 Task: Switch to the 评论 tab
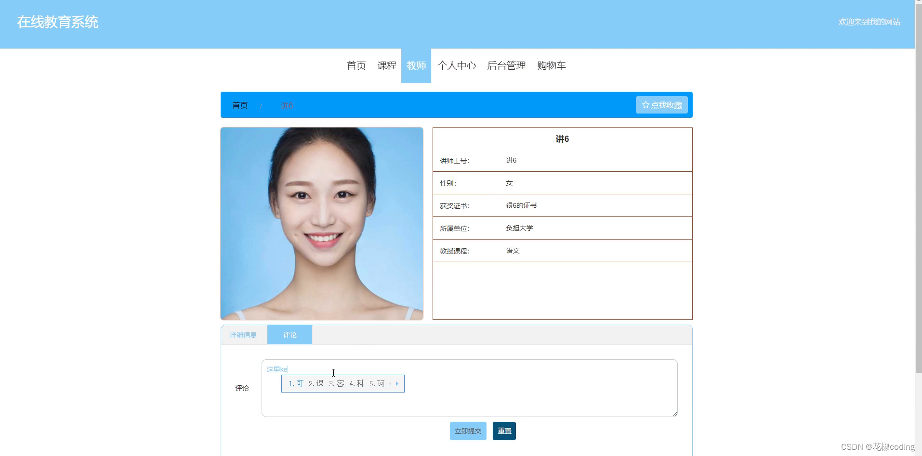[290, 334]
